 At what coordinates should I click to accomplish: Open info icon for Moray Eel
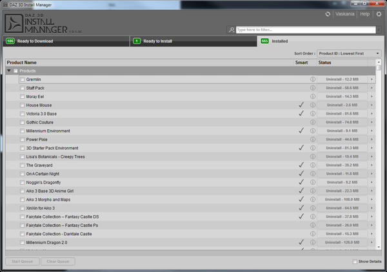point(313,96)
